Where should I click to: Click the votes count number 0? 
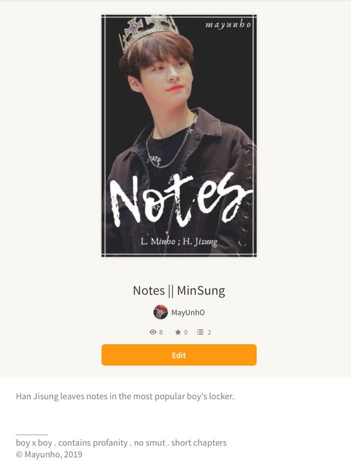[x=186, y=332]
